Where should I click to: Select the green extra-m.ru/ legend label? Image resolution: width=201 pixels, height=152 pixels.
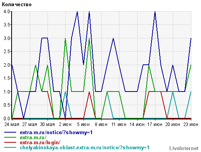click(33, 138)
